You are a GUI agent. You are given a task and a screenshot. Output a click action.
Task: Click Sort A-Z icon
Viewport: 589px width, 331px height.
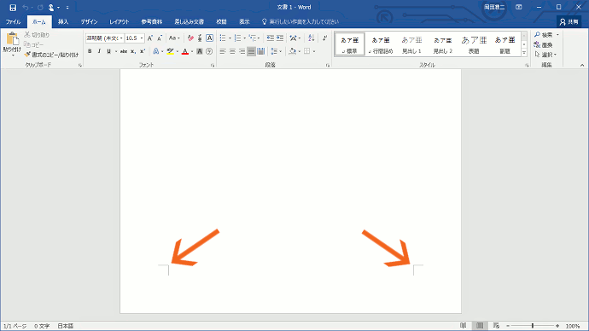[311, 38]
